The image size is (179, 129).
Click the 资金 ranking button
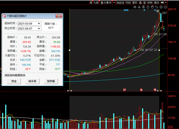click(14, 81)
